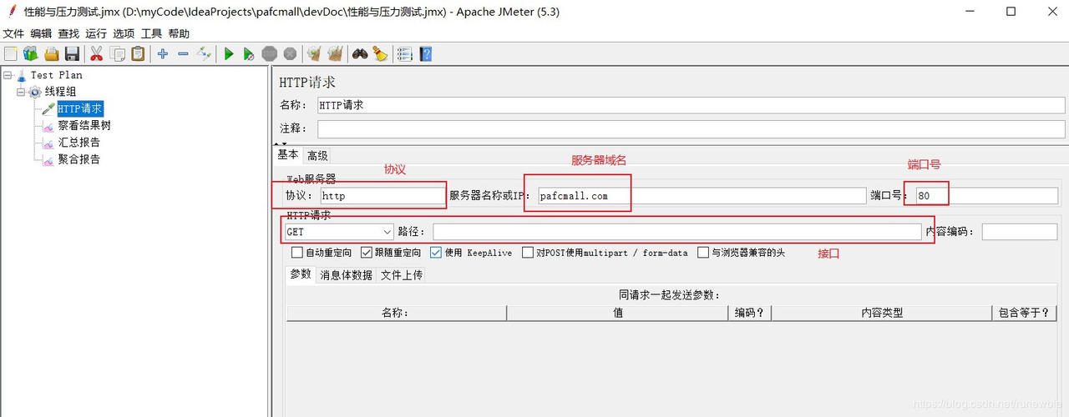The image size is (1069, 417).
Task: Switch to the 基本 tab
Action: 288,154
